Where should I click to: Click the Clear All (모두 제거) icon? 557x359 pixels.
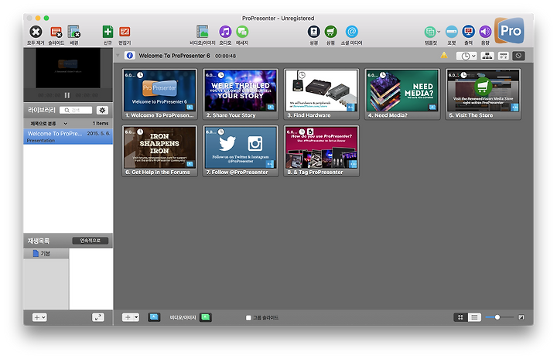coord(36,32)
